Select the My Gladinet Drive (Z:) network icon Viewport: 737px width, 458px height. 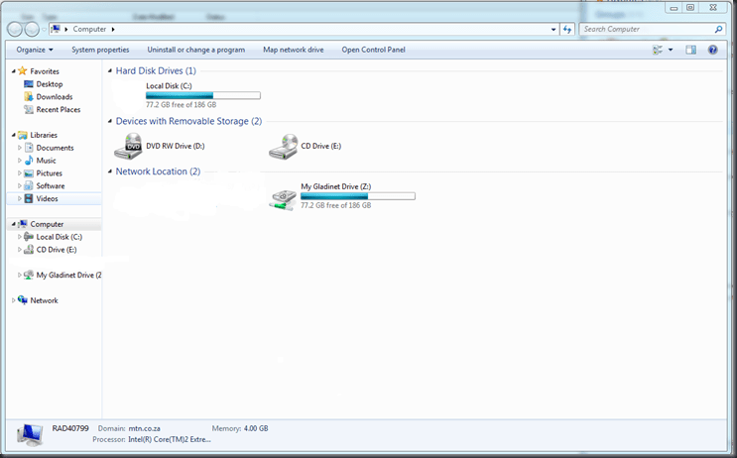pyautogui.click(x=283, y=199)
